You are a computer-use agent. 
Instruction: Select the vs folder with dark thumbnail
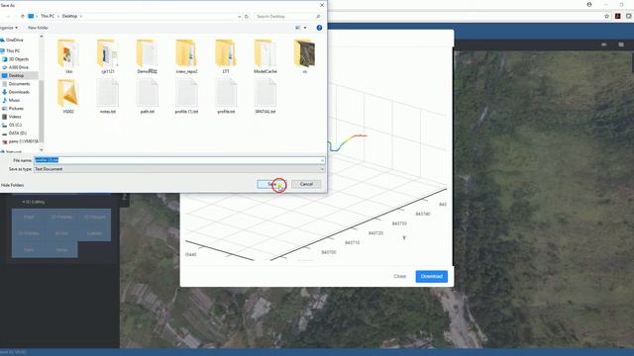tap(304, 56)
